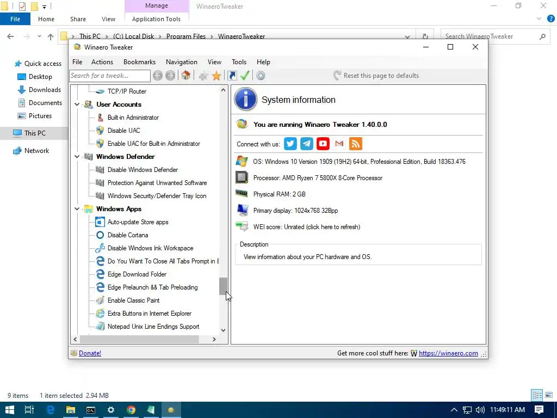Expand the Explorer ribbon with the chevron
This screenshot has height=418, width=557.
539,19
